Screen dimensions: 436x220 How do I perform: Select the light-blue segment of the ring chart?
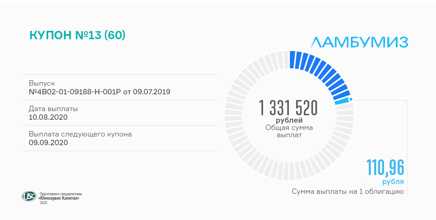343,102
